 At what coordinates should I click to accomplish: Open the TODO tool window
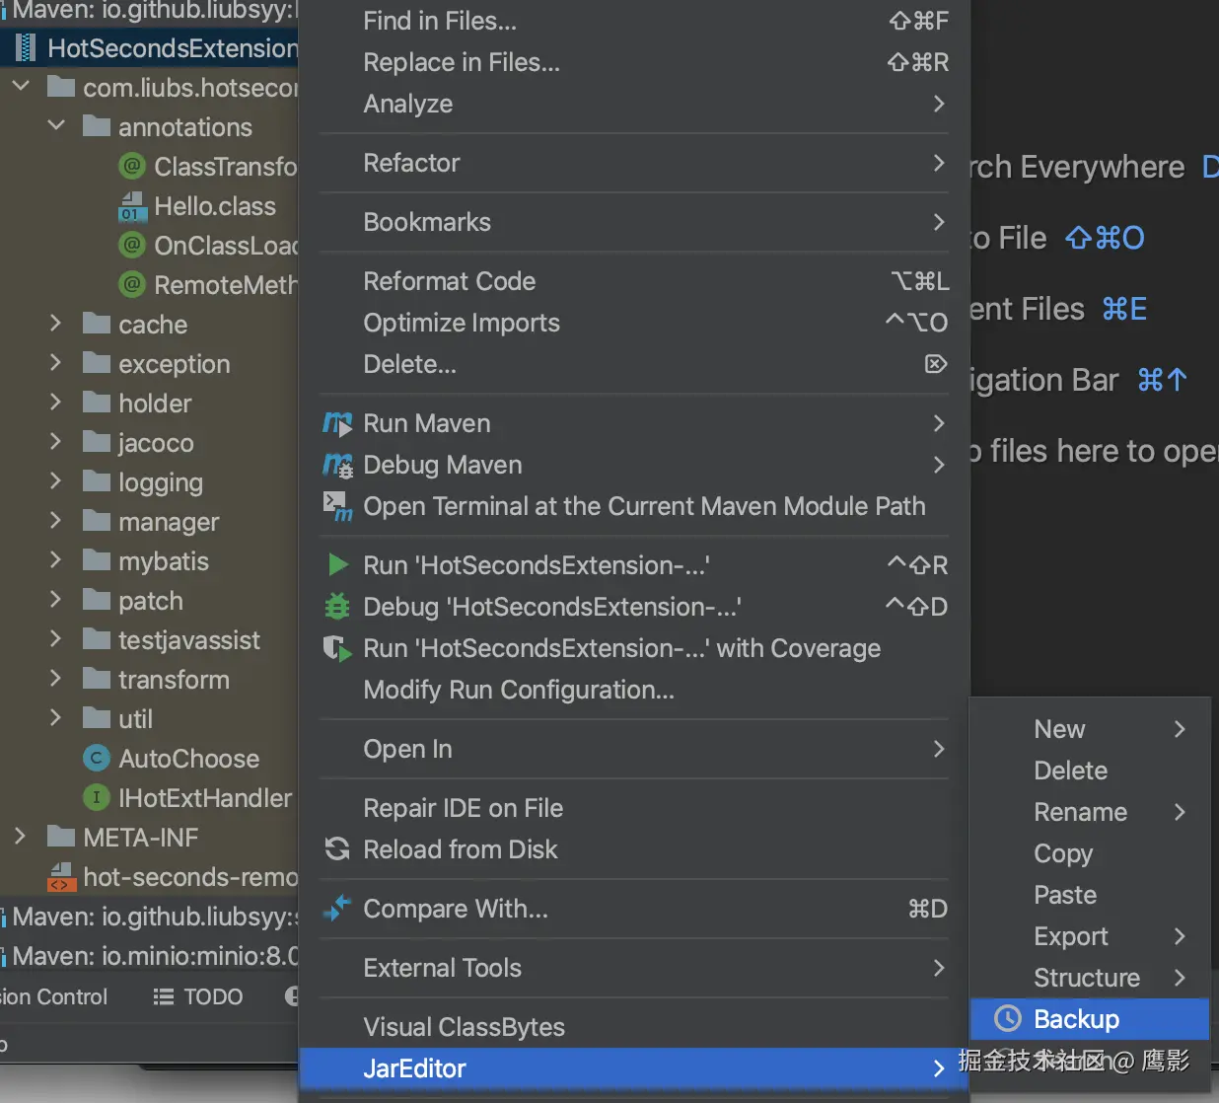tap(199, 996)
